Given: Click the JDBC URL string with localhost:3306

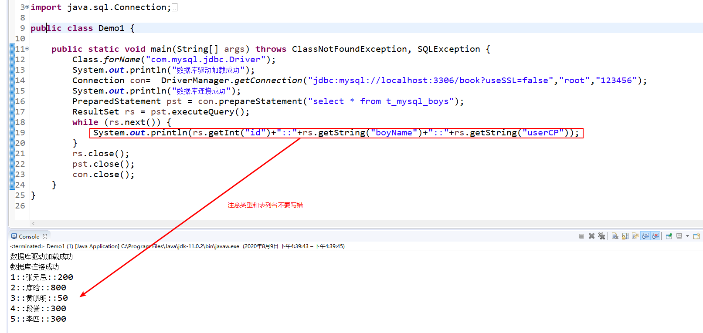Looking at the screenshot, I should click(431, 80).
